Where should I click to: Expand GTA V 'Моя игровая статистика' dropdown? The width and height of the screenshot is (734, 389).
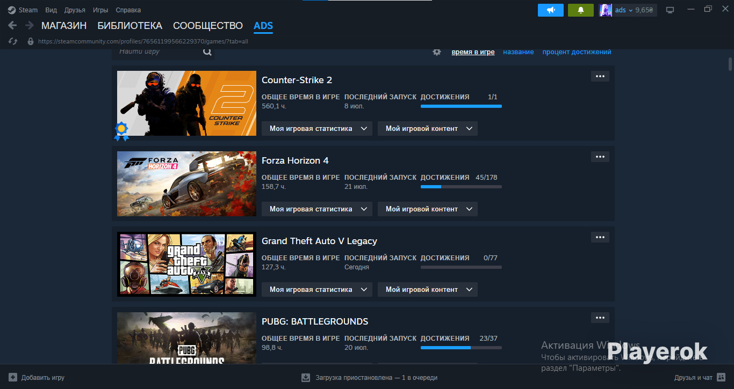[x=317, y=290]
